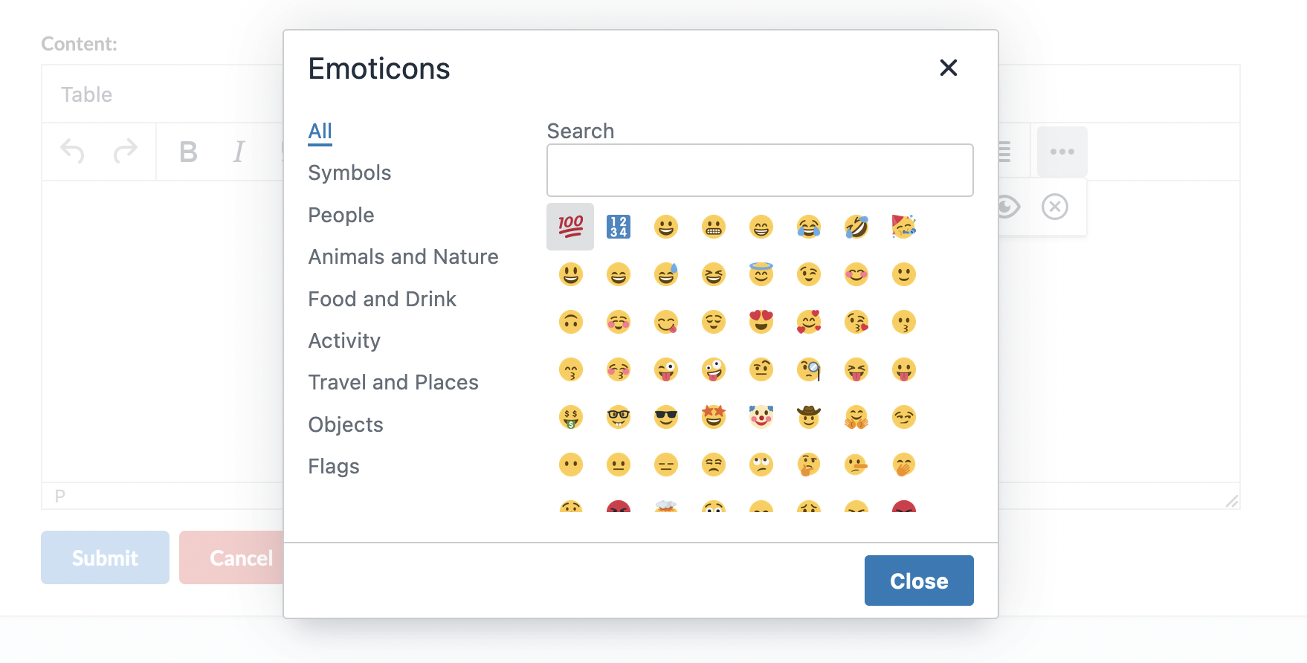Pick the cowboy hat face emoji
The image size is (1307, 663).
pyautogui.click(x=809, y=417)
